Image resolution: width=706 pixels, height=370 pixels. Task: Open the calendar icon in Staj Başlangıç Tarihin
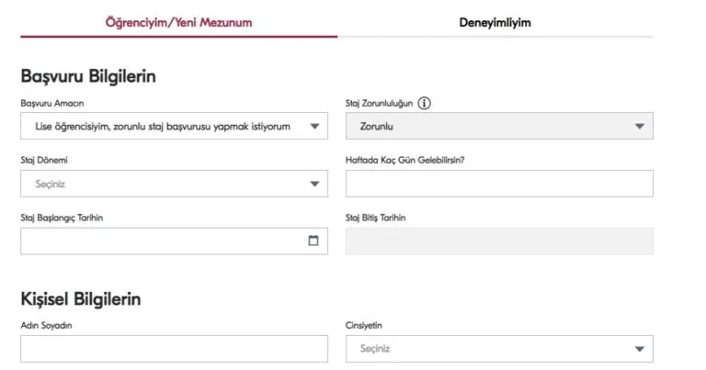coord(313,241)
